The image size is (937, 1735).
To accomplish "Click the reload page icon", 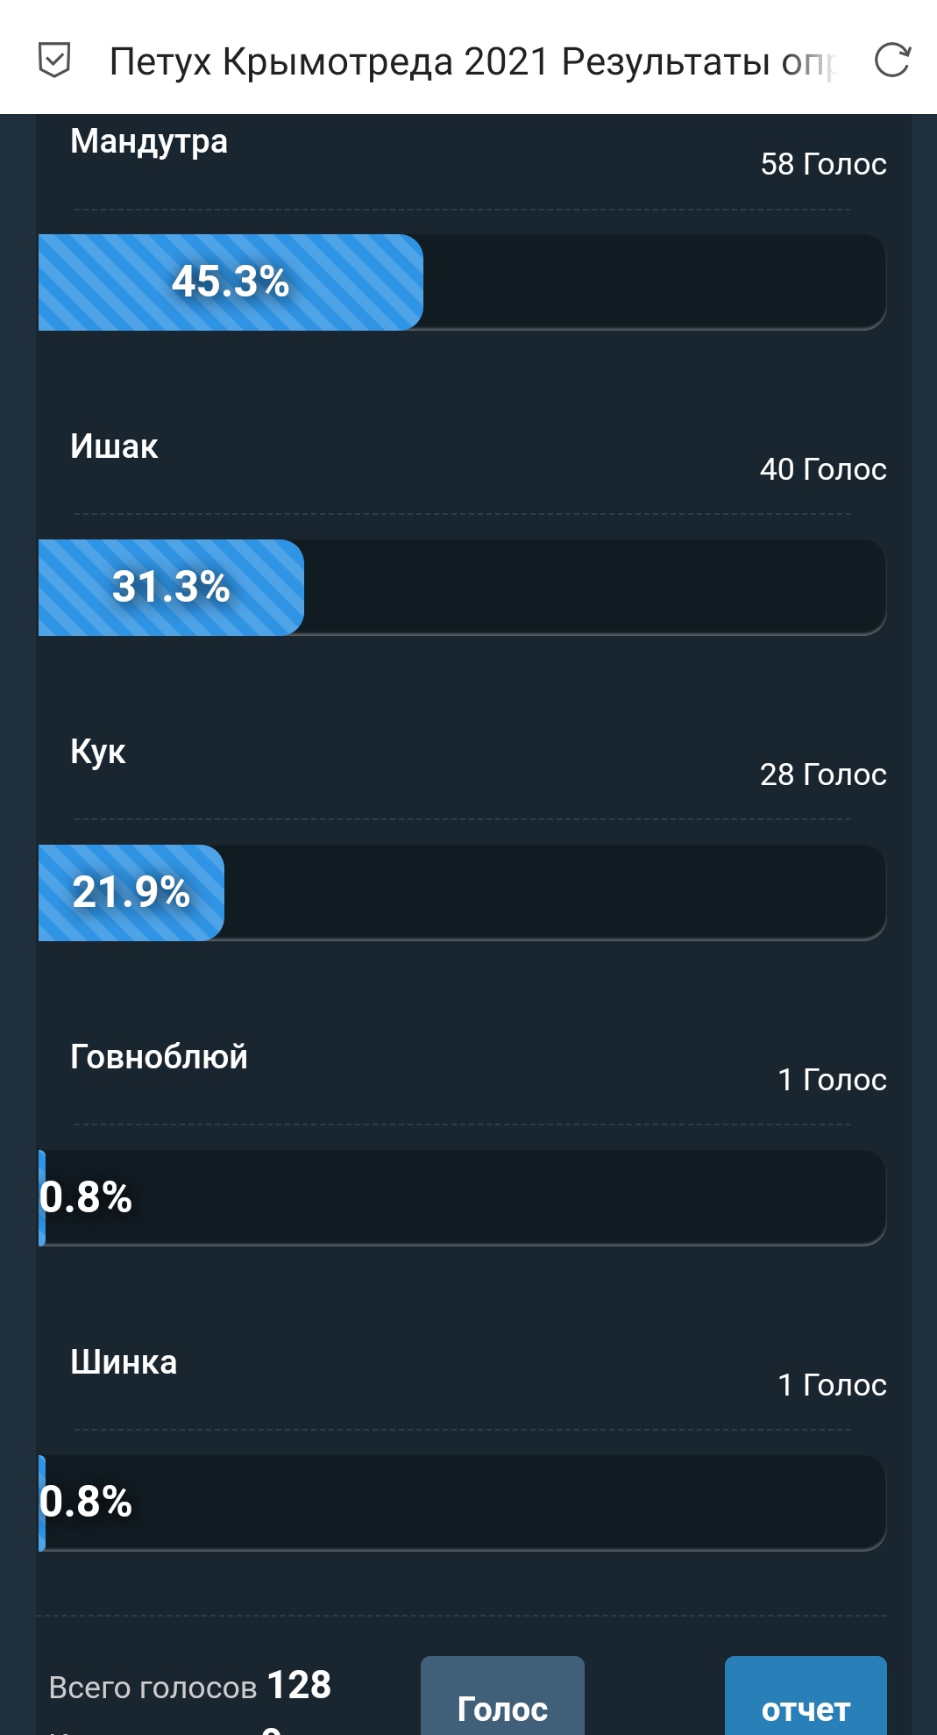I will tap(892, 61).
